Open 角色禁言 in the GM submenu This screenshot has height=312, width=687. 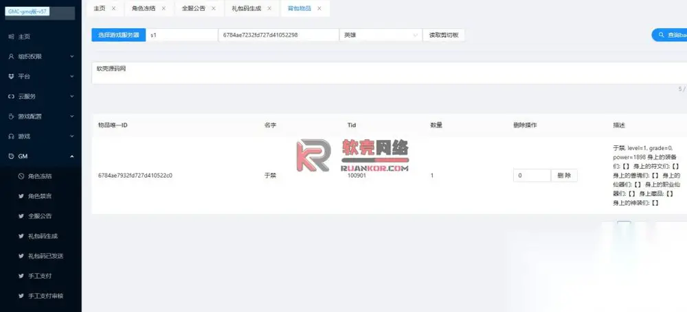(x=41, y=196)
